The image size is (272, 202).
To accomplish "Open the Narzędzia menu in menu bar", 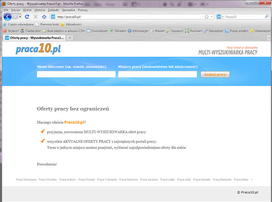I will (68, 10).
